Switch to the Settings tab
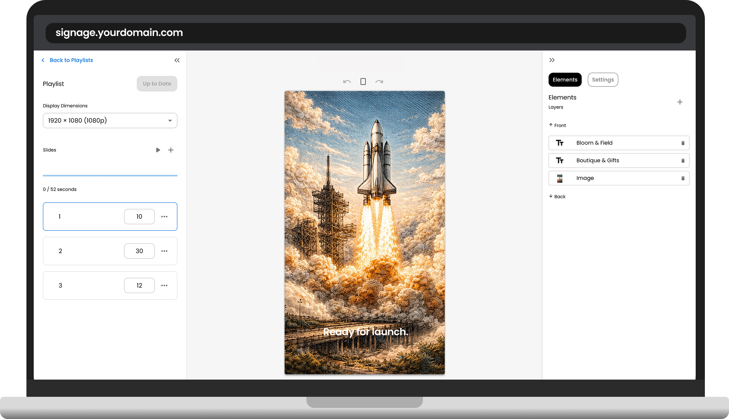 [x=603, y=80]
